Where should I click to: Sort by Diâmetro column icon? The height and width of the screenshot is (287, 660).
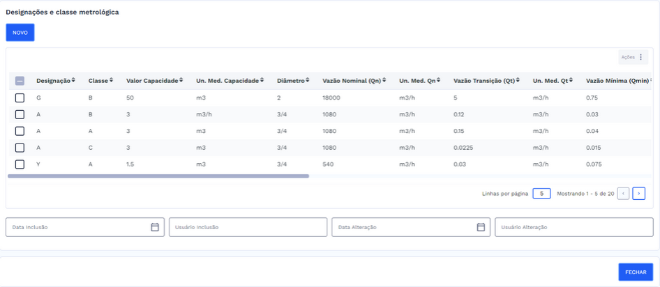point(308,81)
